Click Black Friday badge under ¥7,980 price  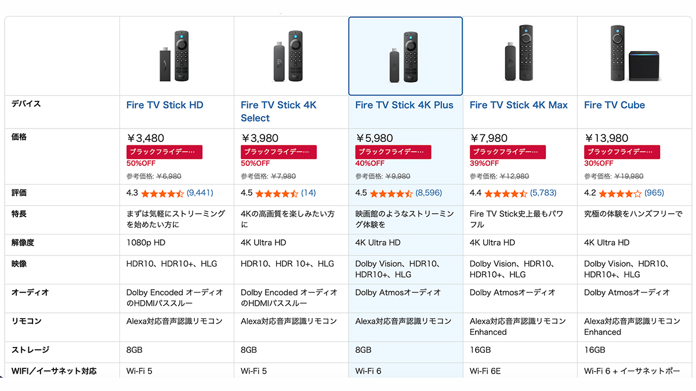point(507,152)
